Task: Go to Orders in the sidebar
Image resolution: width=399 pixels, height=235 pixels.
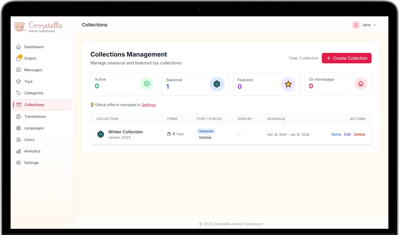Action: click(42, 59)
